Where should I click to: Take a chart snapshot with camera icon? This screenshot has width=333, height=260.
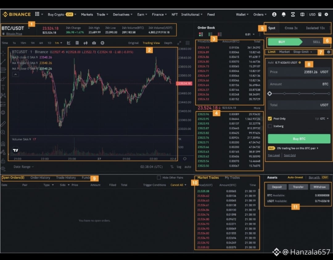coord(94,43)
